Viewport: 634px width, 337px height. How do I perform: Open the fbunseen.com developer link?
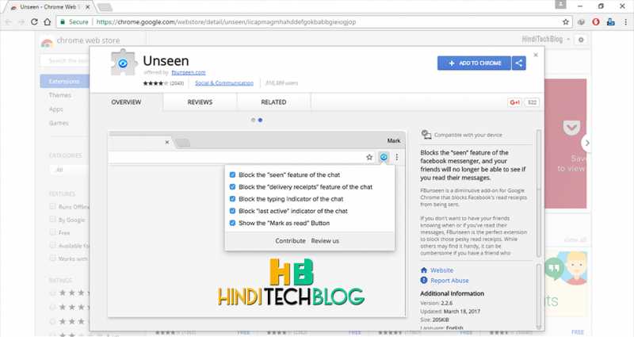[189, 72]
